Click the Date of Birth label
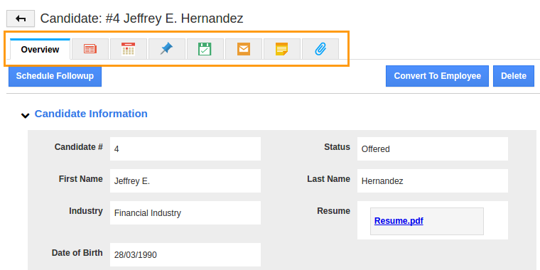Viewport: 540px width, 270px height. tap(77, 253)
